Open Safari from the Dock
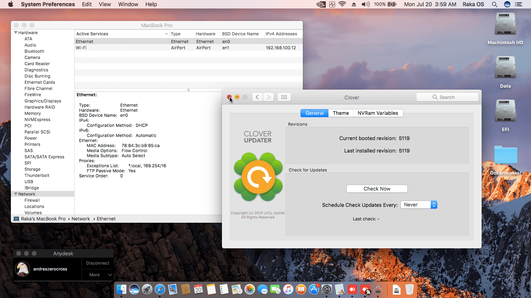This screenshot has width=531, height=298. pos(160,289)
